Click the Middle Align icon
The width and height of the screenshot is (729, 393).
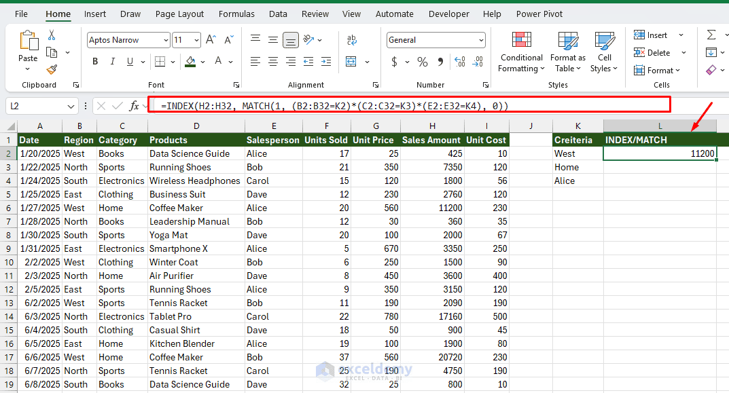click(x=273, y=39)
